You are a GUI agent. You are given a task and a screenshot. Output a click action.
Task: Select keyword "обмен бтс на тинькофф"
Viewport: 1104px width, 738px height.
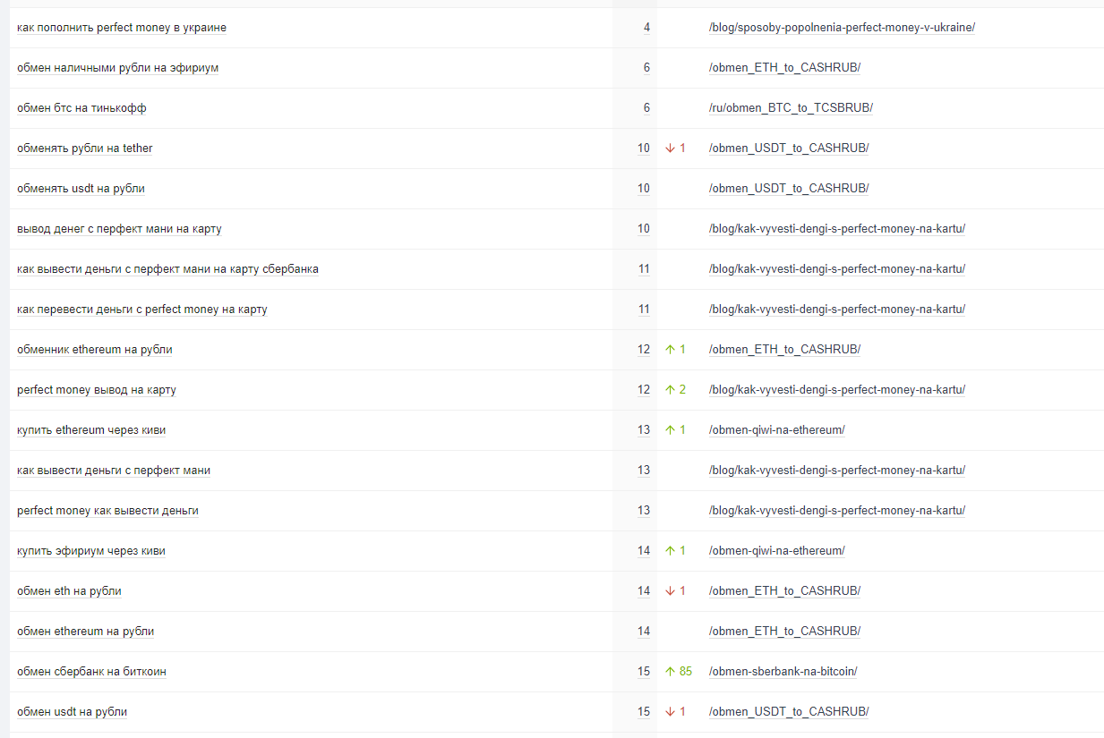pyautogui.click(x=81, y=108)
